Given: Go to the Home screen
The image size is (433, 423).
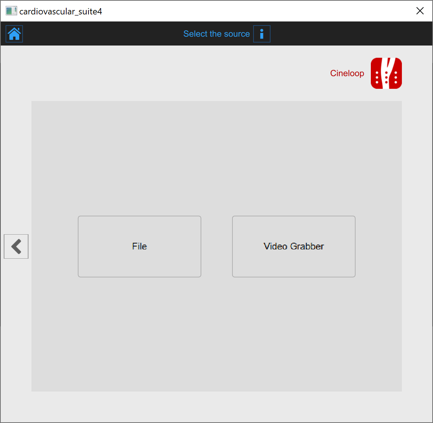Looking at the screenshot, I should (x=14, y=34).
